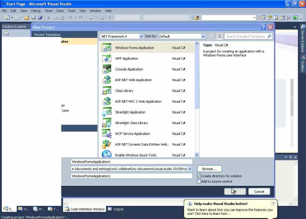The height and width of the screenshot is (219, 306).
Task: Select the Class Library template icon
Action: click(107, 90)
